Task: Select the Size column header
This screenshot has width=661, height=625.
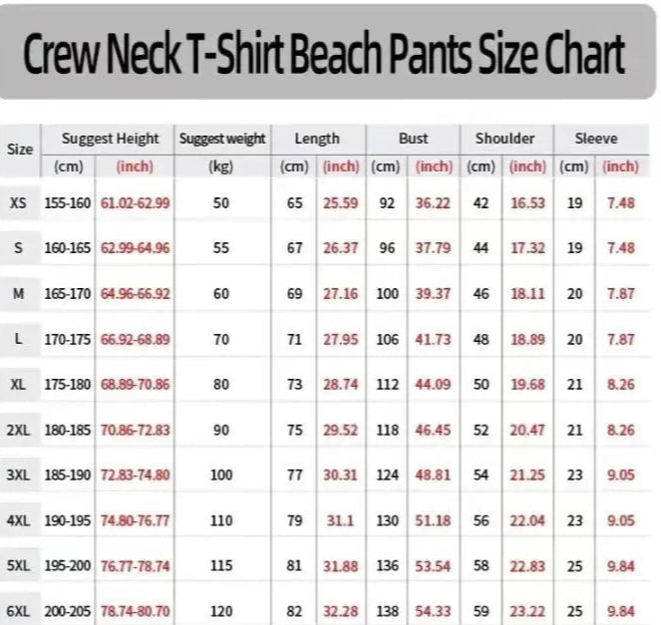Action: pos(20,150)
